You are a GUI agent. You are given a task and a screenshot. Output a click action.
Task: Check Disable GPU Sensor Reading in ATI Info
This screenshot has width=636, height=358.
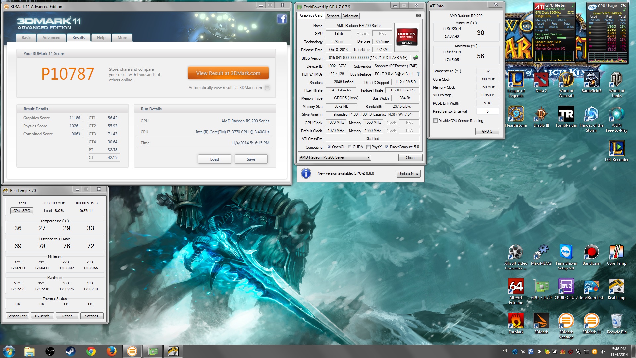click(436, 120)
